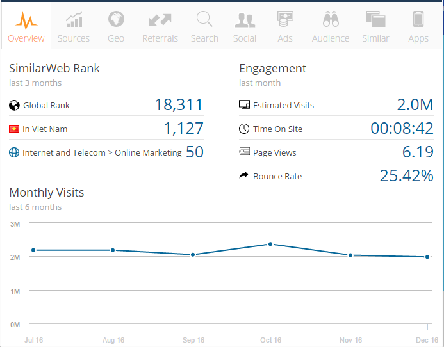Click the Viet Nam flag icon

[14, 129]
